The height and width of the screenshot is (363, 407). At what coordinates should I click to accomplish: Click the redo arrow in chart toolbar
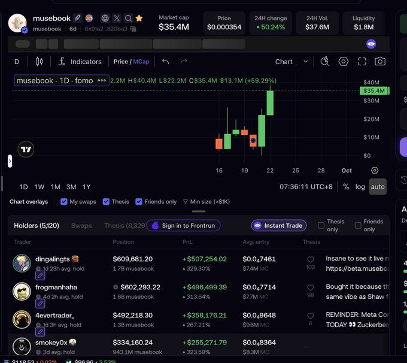[184, 62]
